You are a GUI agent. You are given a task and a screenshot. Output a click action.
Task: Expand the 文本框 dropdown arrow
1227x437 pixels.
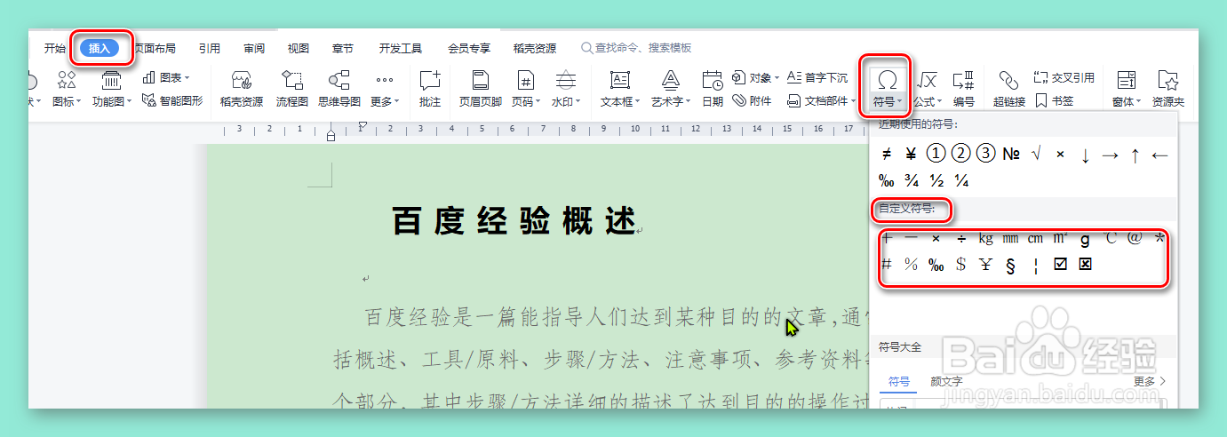tap(638, 102)
